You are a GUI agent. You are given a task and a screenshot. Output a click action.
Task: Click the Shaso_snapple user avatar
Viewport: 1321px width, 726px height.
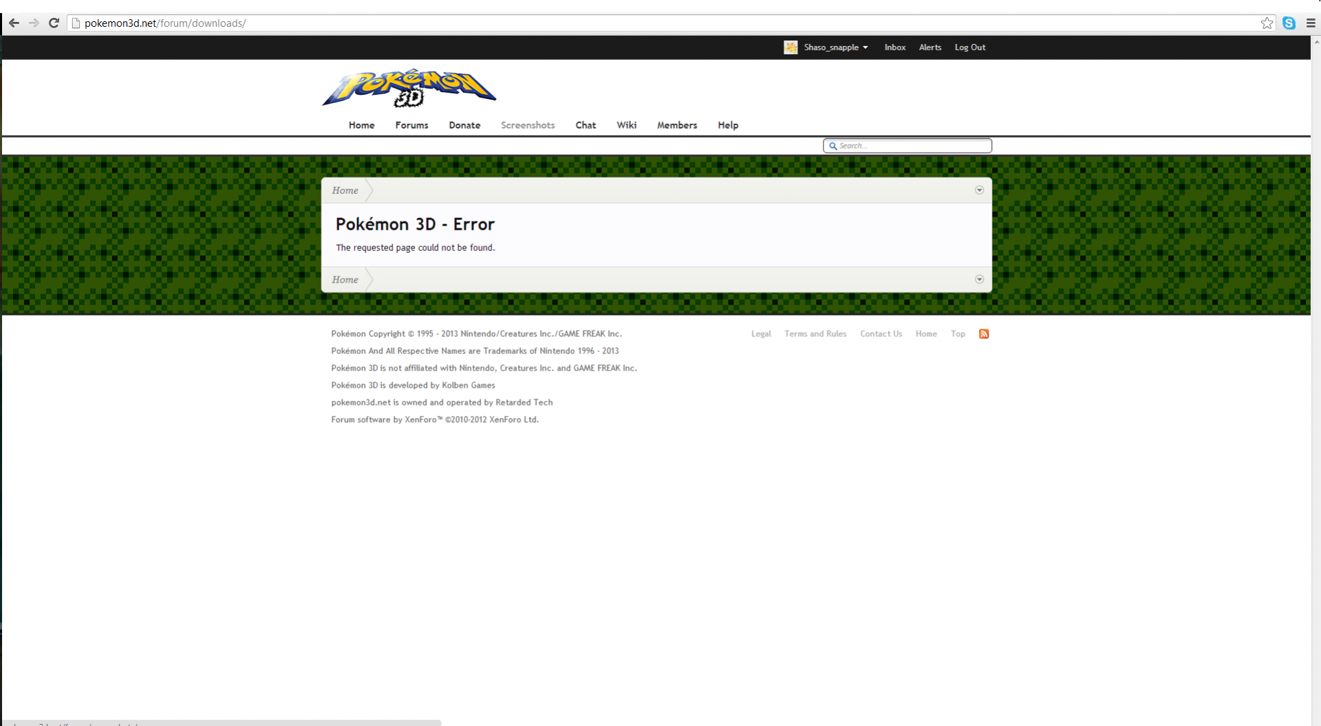click(x=791, y=47)
